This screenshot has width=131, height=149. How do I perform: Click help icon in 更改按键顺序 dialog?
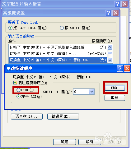coord(120,68)
